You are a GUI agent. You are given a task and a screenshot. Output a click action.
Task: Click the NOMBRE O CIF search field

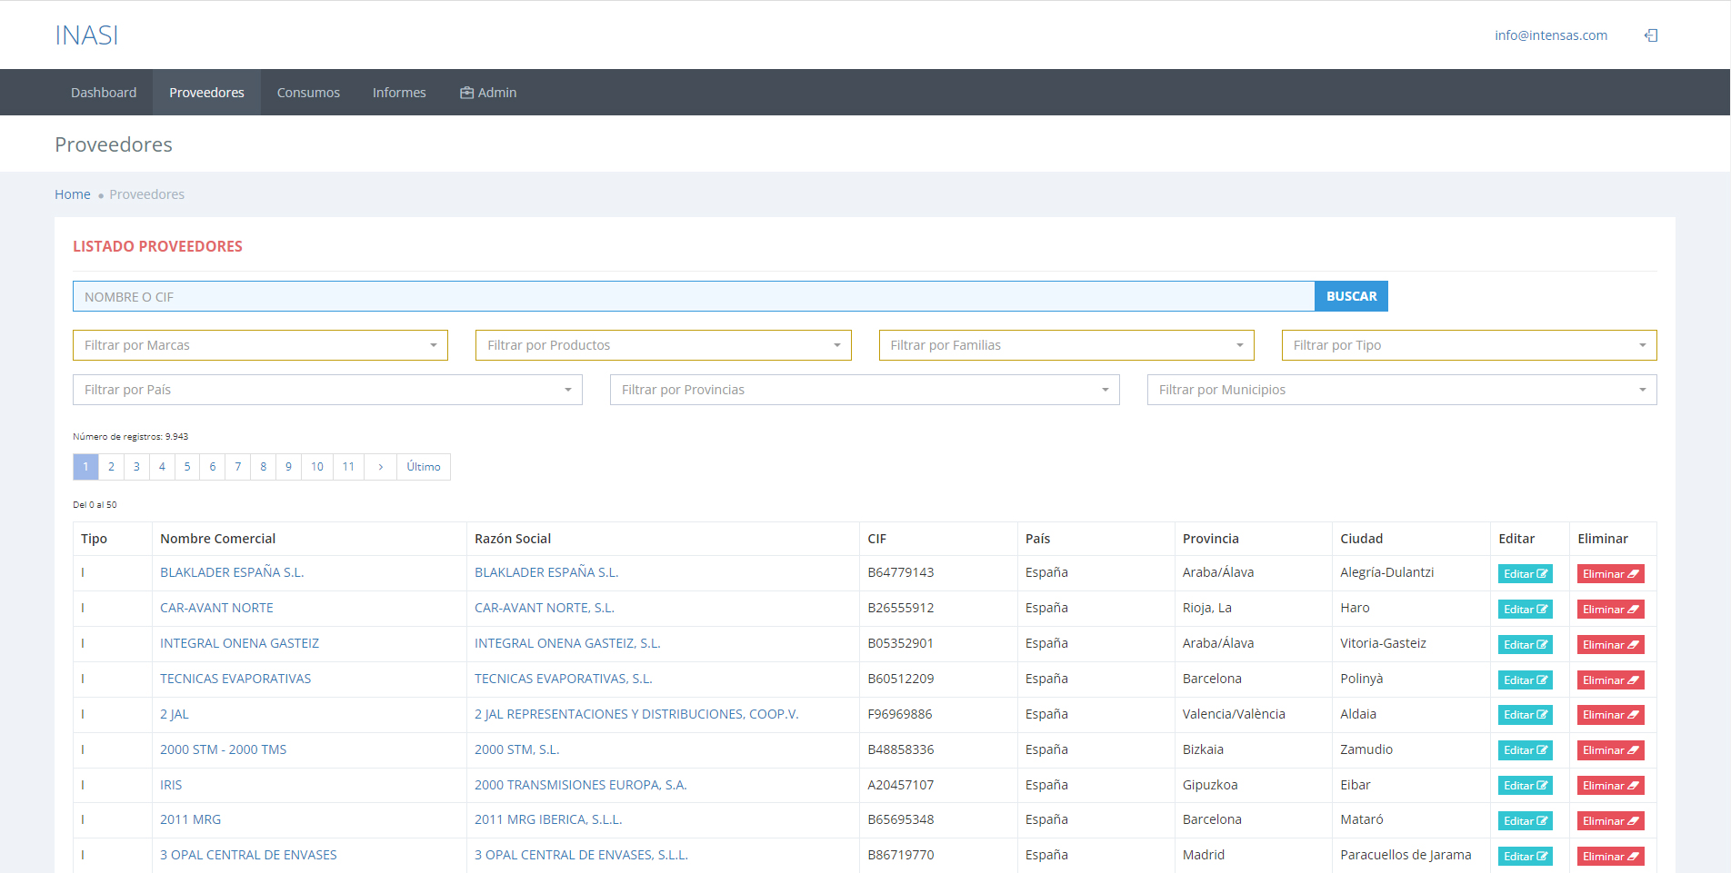tap(693, 297)
